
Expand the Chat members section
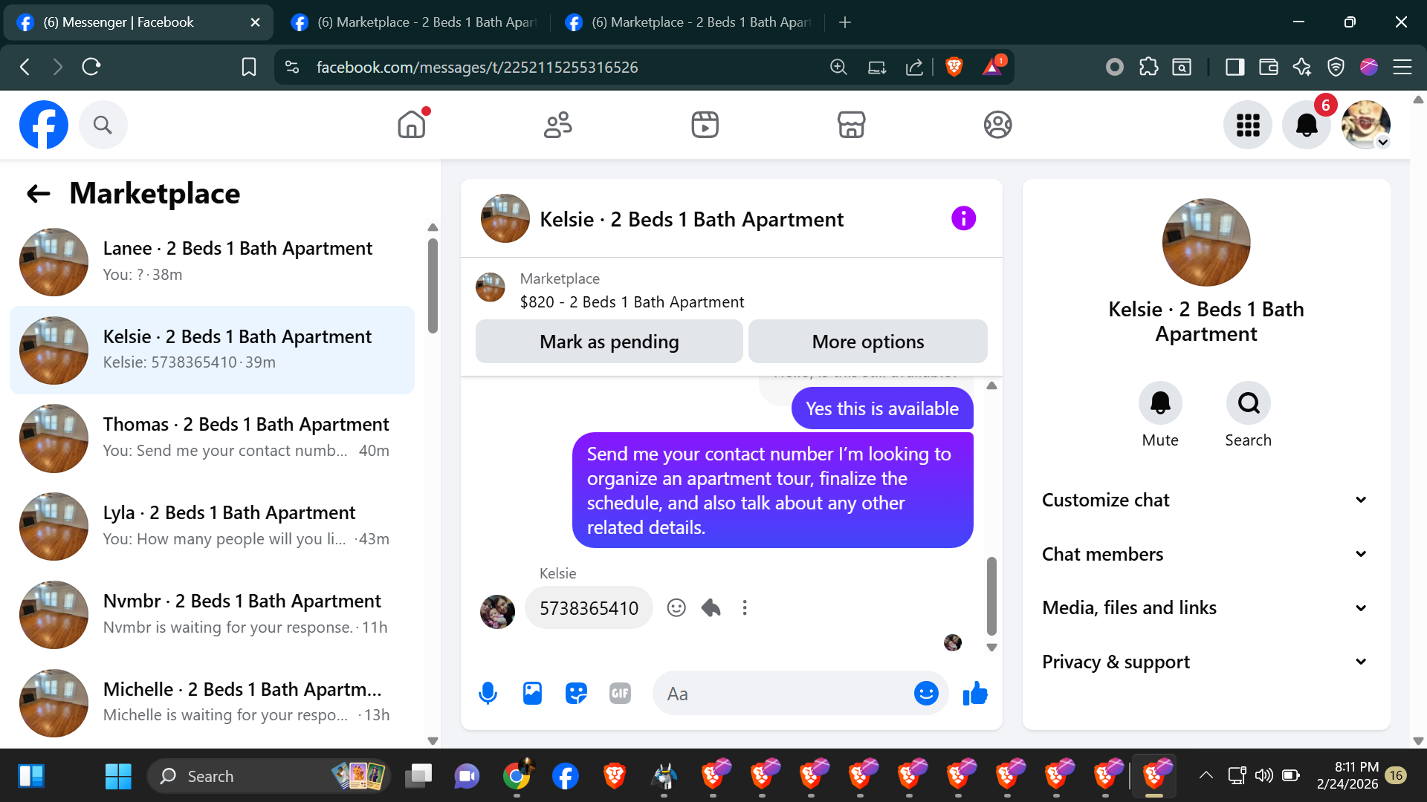tap(1206, 554)
